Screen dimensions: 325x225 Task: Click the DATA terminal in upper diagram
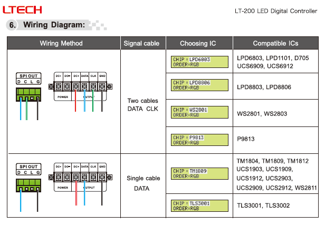(x=84, y=86)
